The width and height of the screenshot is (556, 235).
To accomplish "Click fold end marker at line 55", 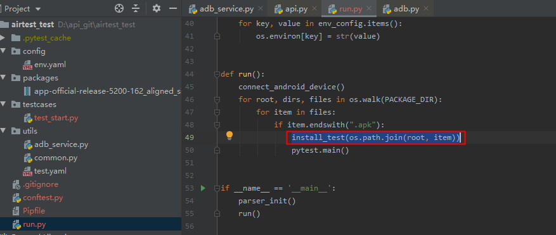I will click(x=217, y=213).
